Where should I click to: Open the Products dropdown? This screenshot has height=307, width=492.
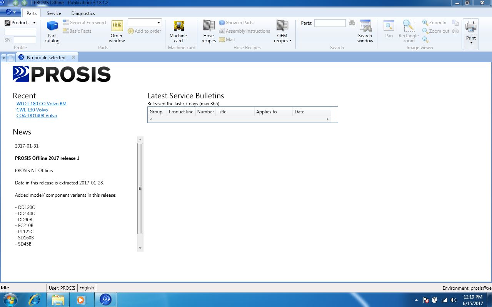pyautogui.click(x=20, y=23)
